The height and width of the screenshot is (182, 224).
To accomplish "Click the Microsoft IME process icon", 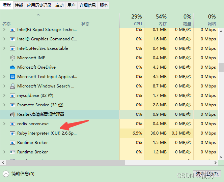I will (x=12, y=58).
